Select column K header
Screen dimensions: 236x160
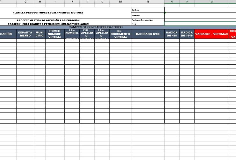[x=87, y=2]
